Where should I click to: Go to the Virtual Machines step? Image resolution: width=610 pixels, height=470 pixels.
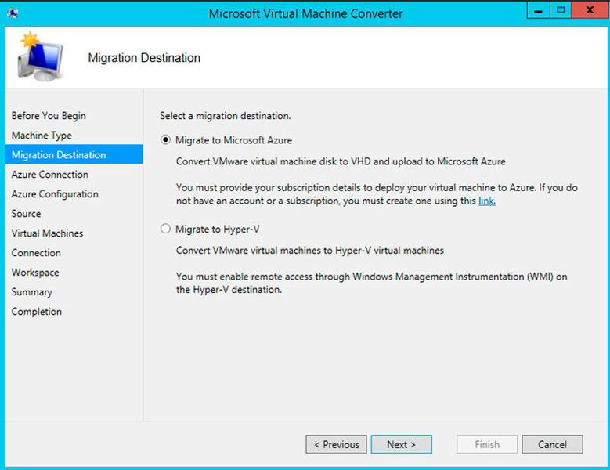47,233
